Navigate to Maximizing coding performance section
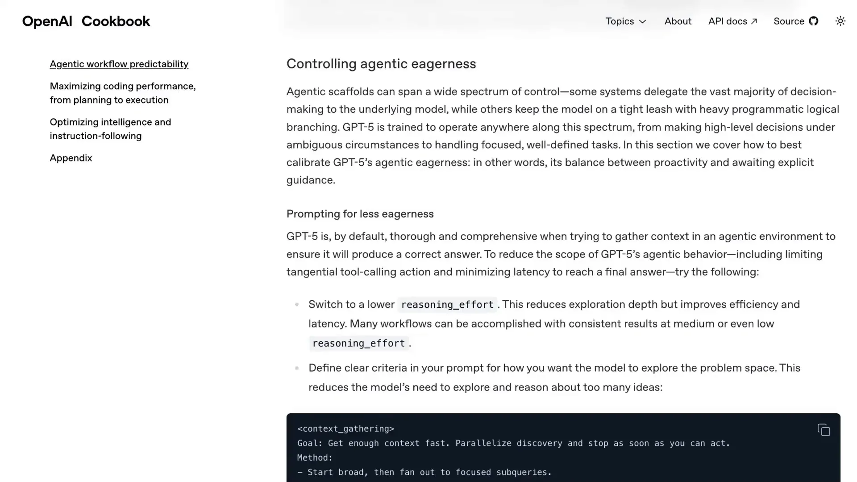Screen dimensions: 857x482 tap(123, 93)
